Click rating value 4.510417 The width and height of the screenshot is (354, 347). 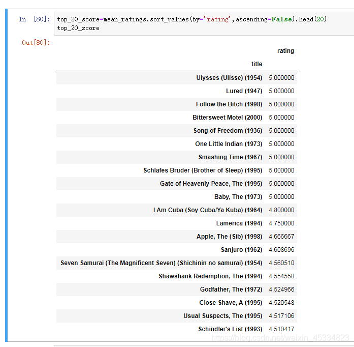tap(281, 329)
